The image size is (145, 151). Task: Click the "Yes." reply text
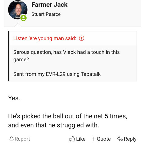(x=14, y=98)
